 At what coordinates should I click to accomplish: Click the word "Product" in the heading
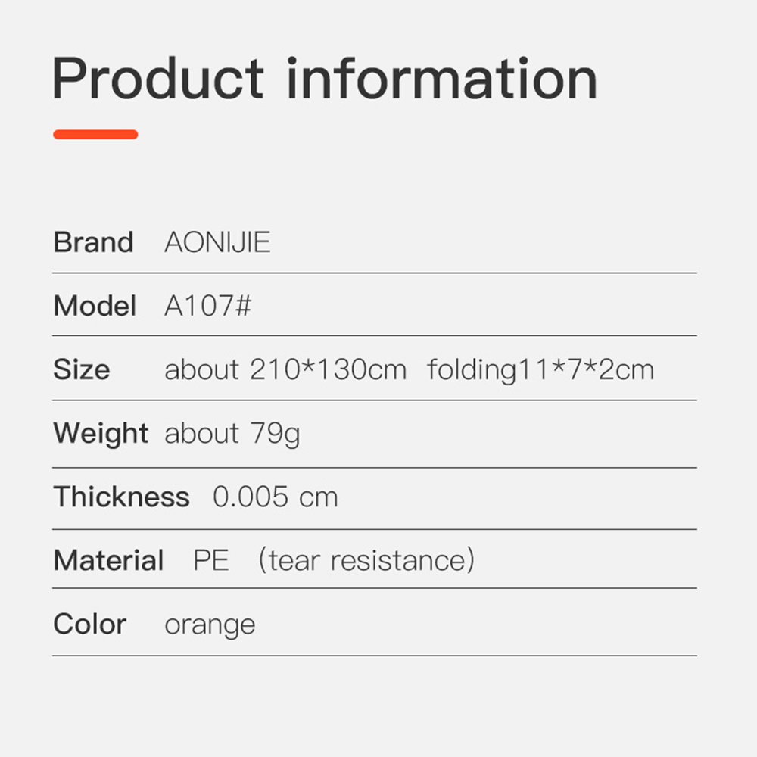(158, 79)
